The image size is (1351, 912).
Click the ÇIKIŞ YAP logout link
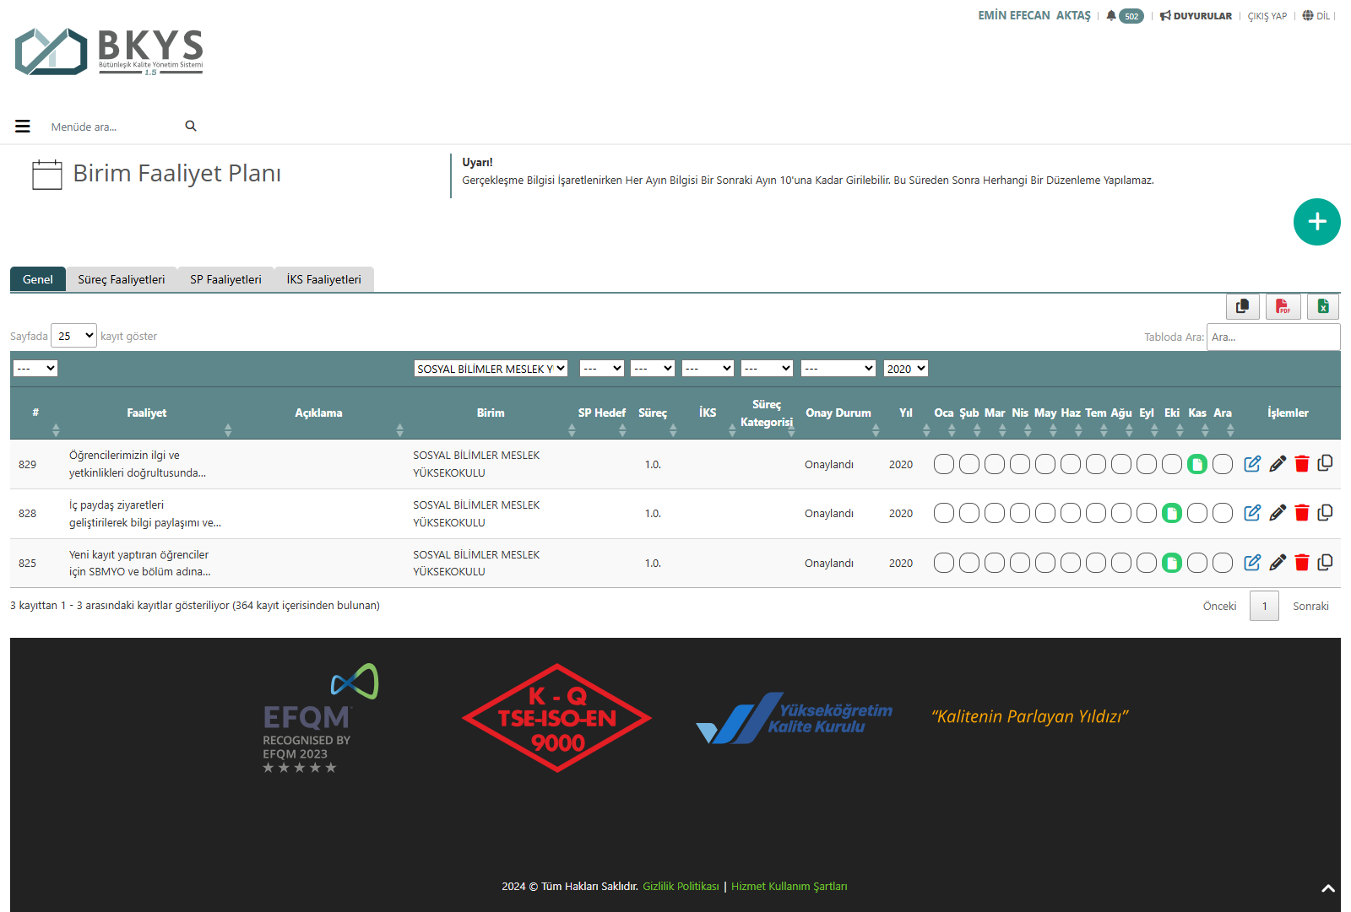coord(1267,16)
